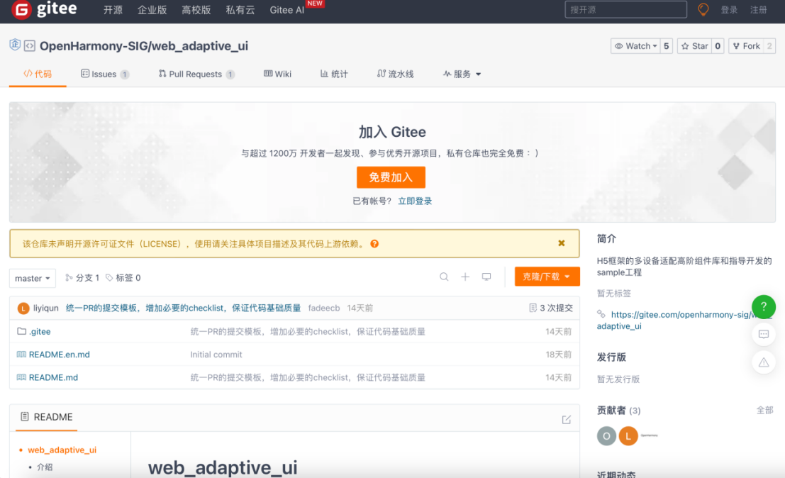The image size is (785, 478).
Task: Switch to the Wiki tab
Action: click(x=277, y=74)
